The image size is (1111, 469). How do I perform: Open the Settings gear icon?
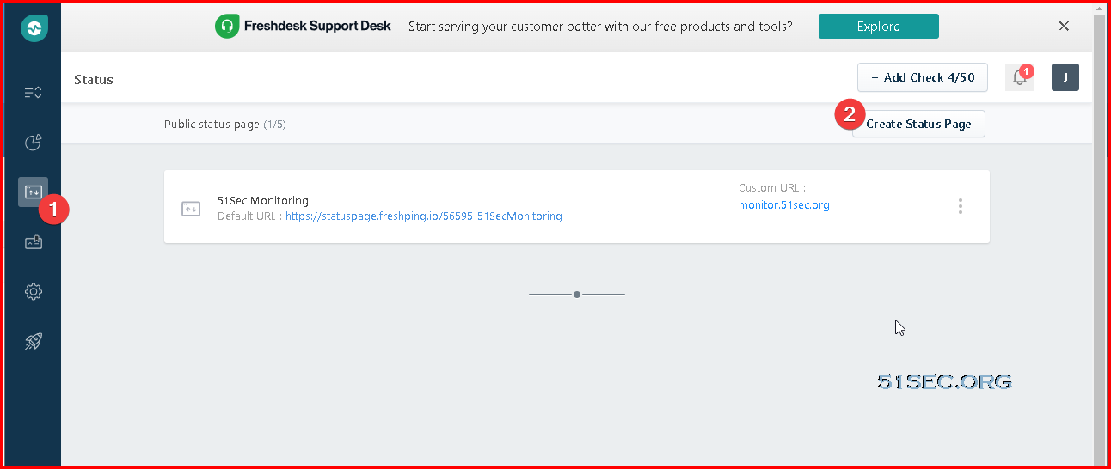pos(34,292)
